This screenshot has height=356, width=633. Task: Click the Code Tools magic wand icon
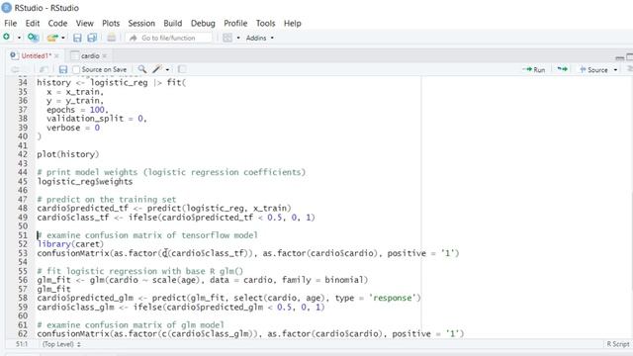[157, 69]
